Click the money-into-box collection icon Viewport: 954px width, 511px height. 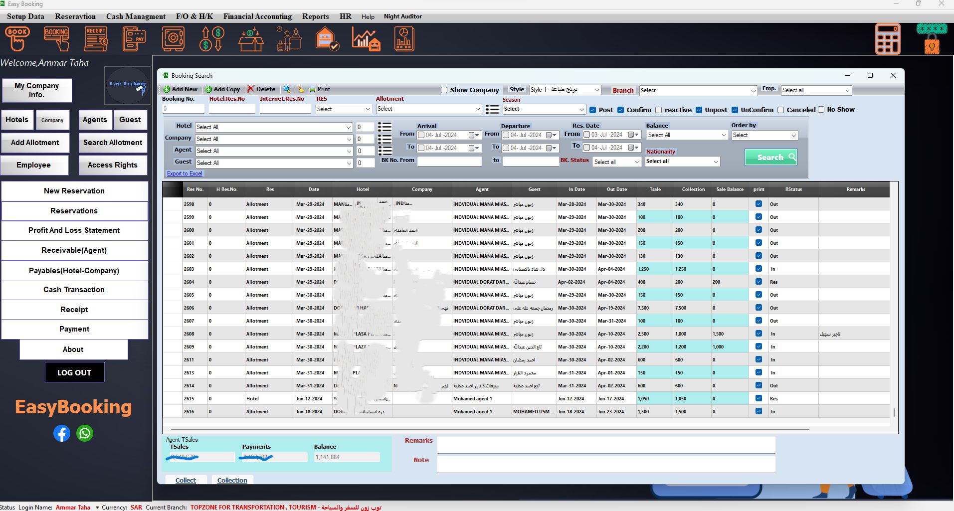coord(251,39)
